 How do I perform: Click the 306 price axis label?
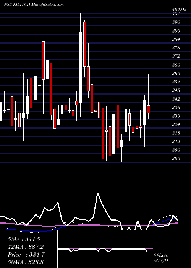tap(176, 150)
